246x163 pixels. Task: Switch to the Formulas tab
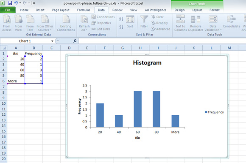point(84,10)
